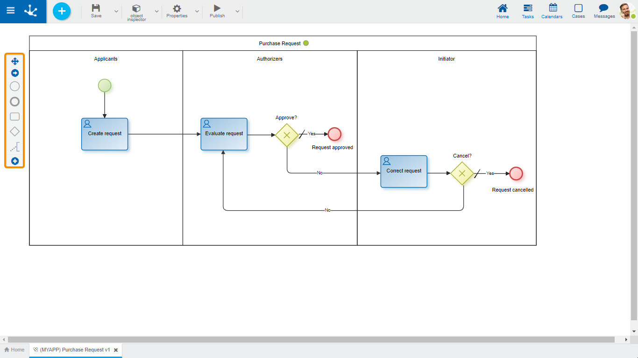This screenshot has height=358, width=638.
Task: Click the blue round create-new plus button
Action: point(62,11)
